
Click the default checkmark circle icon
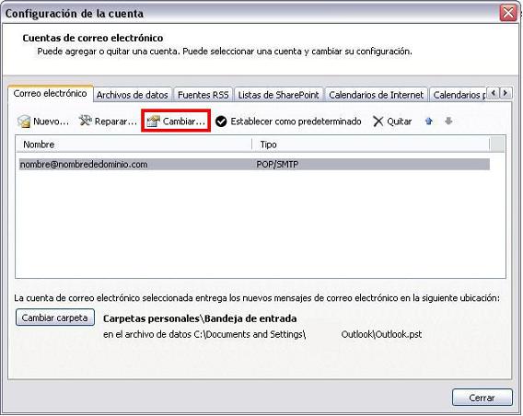[x=221, y=121]
